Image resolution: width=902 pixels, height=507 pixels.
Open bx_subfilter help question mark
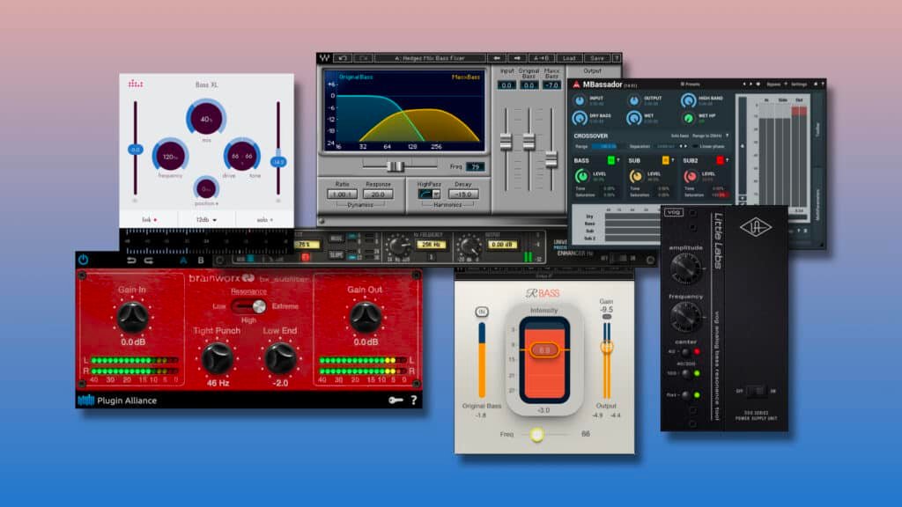point(414,400)
